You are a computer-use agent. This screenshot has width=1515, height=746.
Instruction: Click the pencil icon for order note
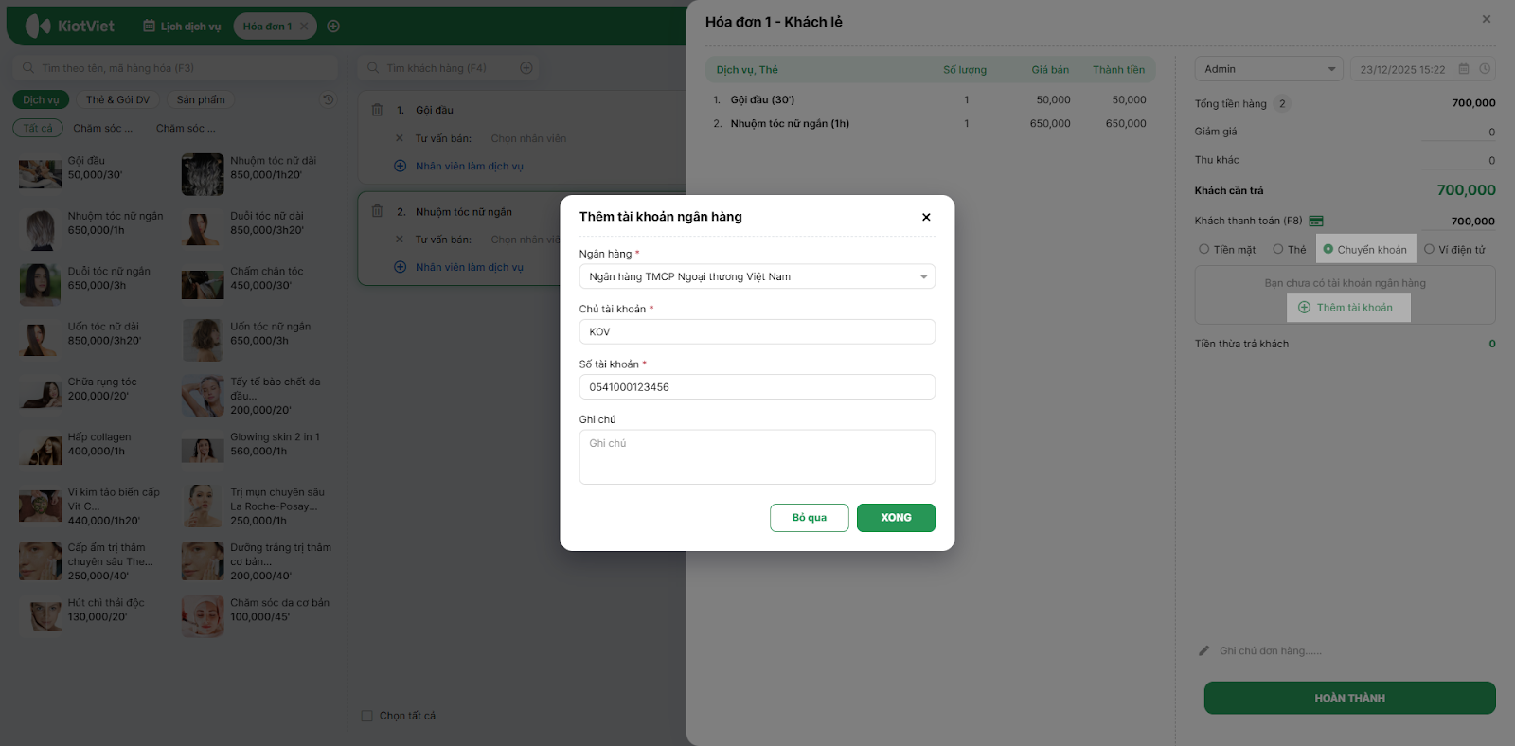[x=1204, y=650]
